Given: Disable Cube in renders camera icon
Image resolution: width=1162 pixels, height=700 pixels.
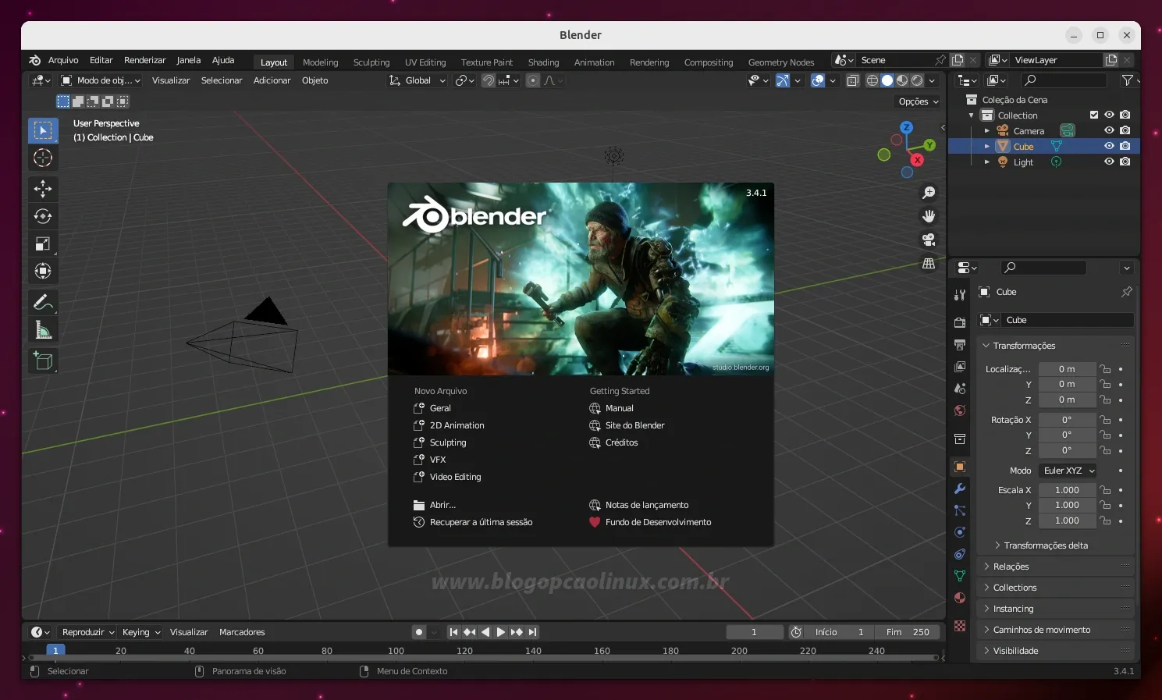Looking at the screenshot, I should (x=1125, y=146).
